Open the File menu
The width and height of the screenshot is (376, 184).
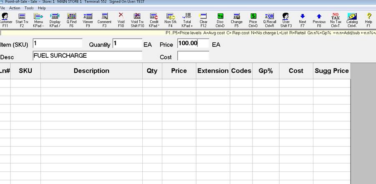3,8
